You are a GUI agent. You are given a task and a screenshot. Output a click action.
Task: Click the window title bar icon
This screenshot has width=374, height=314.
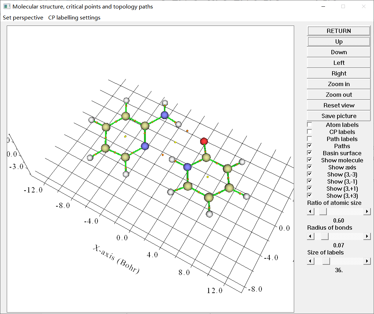7,6
